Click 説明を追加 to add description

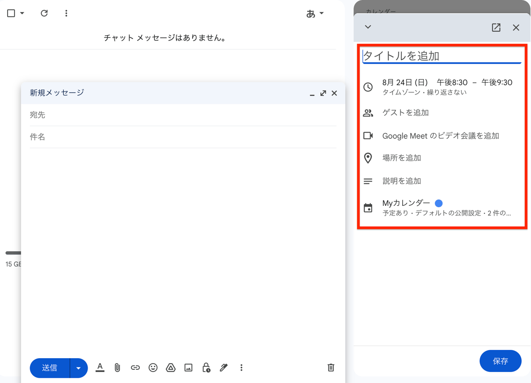point(401,181)
